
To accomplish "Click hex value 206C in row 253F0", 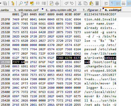I will click(x=16, y=88).
